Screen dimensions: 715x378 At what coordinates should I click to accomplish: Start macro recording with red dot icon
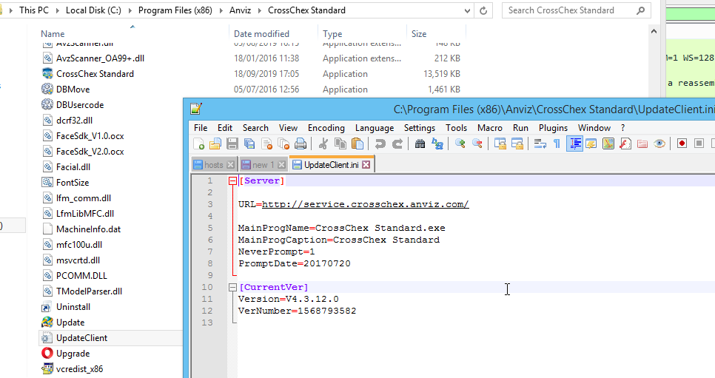pyautogui.click(x=682, y=144)
